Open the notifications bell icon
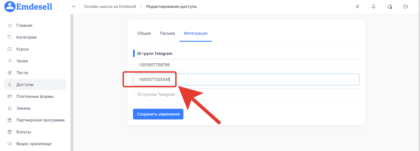 374,6
